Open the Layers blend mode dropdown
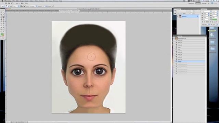The height and width of the screenshot is (123, 219). point(182,11)
